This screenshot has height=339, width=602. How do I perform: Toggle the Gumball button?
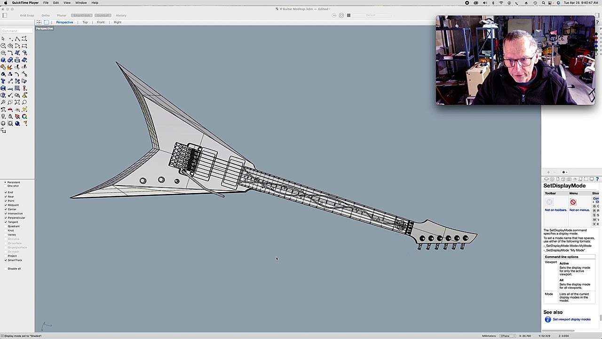(x=103, y=16)
